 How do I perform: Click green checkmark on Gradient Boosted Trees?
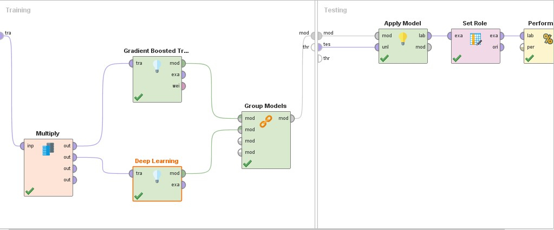point(139,97)
